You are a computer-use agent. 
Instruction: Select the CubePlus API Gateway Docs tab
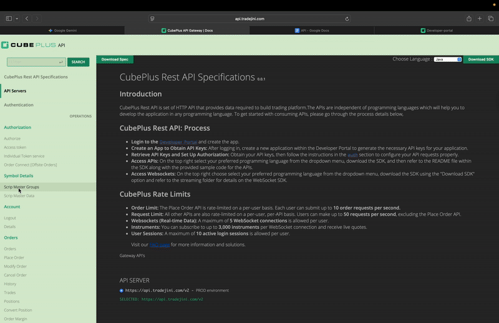click(187, 31)
